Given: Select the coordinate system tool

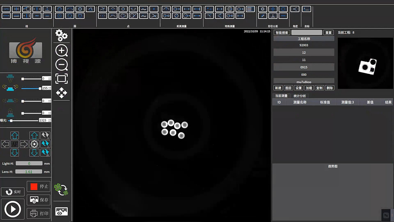Looking at the screenshot, I should [x=306, y=9].
